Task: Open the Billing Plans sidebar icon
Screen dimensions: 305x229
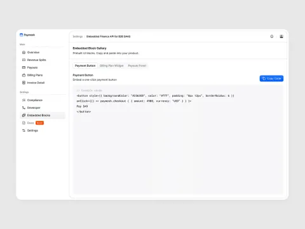Action: pyautogui.click(x=24, y=75)
